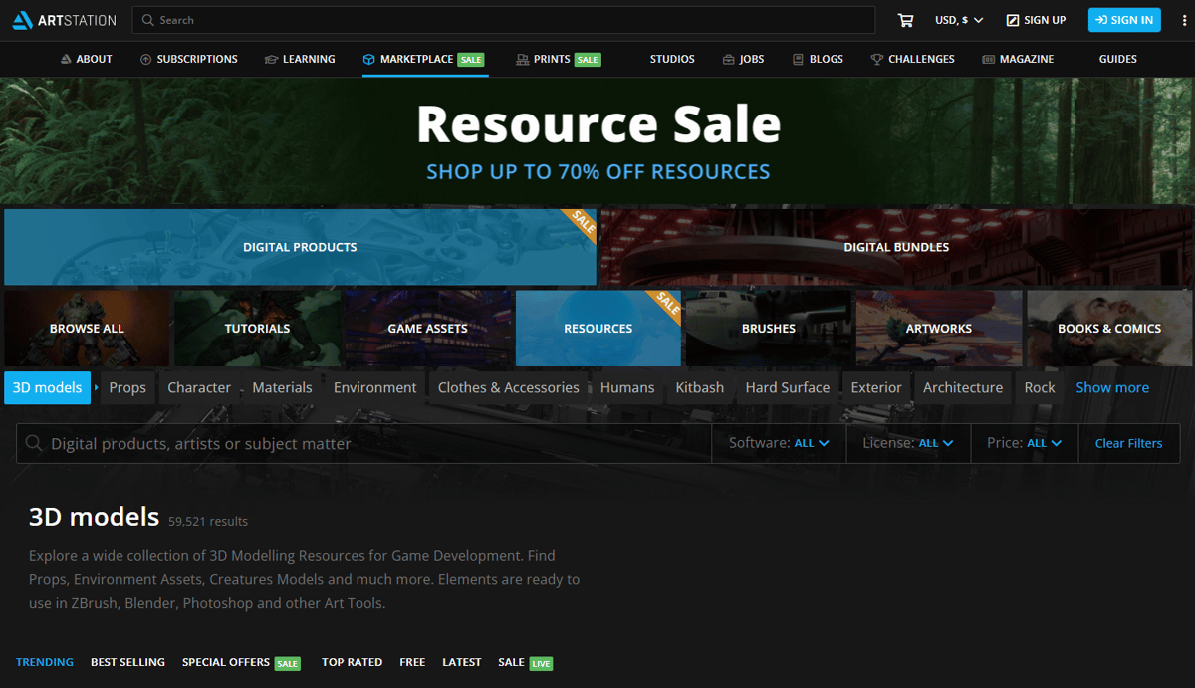
Task: Open the Jobs page
Action: 744,60
